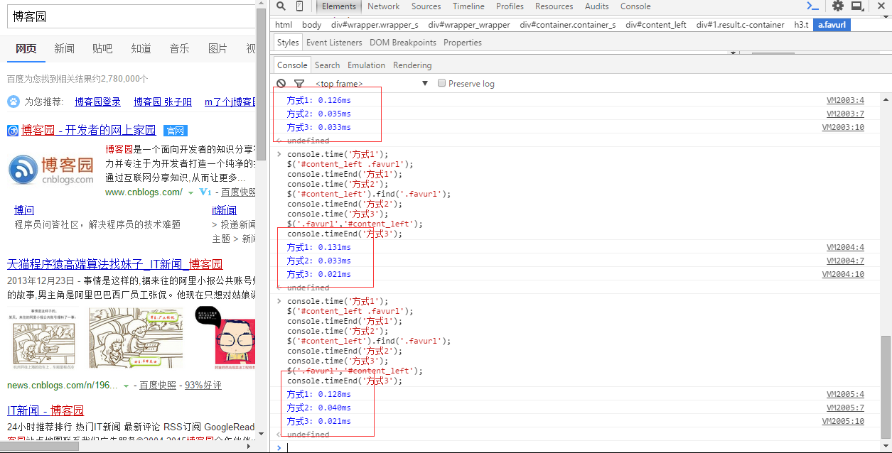Expand the arrow next to news.cnblogs.com URL
Viewport: 892px width, 453px height.
127,386
